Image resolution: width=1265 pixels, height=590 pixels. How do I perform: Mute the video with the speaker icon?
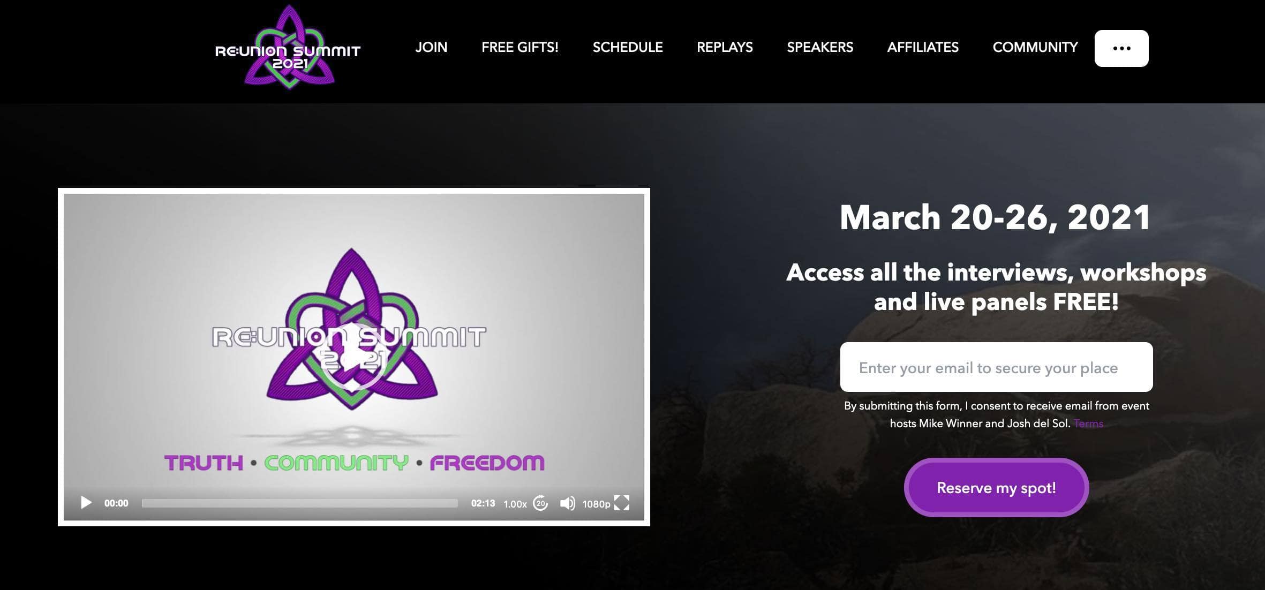click(567, 503)
